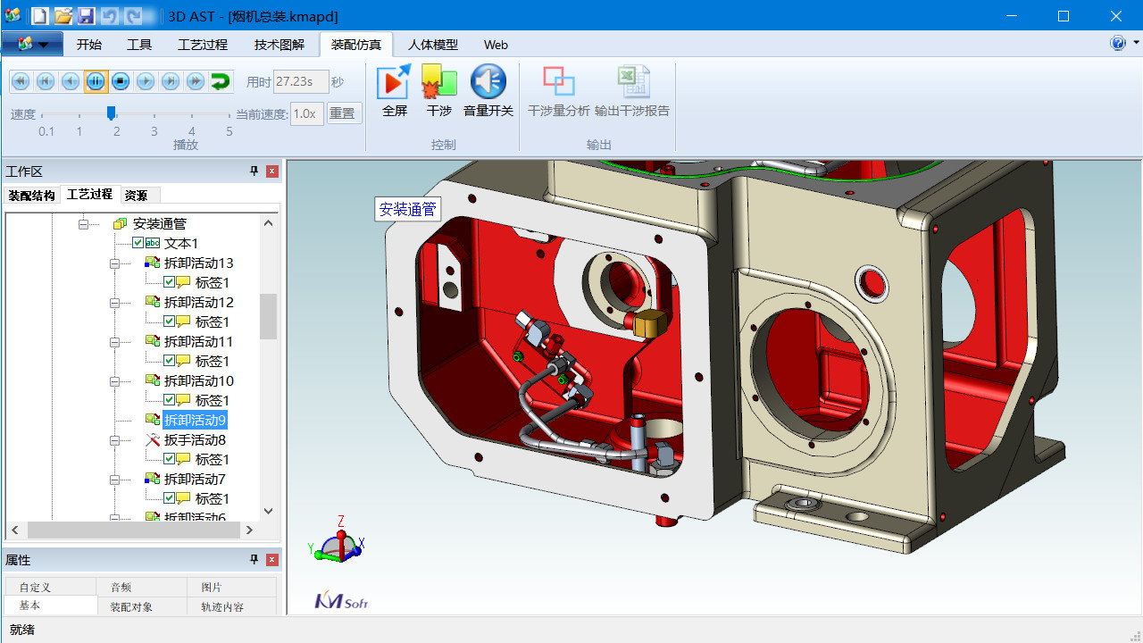Click the pause playback button

(96, 81)
